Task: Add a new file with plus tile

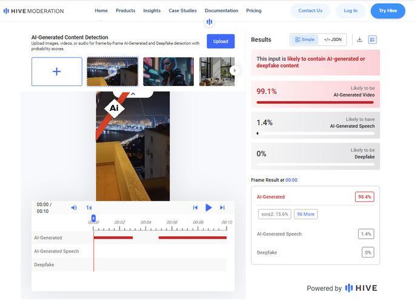Action: coord(57,72)
